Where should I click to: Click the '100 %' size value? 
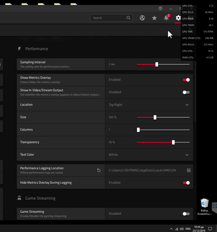[x=113, y=117]
